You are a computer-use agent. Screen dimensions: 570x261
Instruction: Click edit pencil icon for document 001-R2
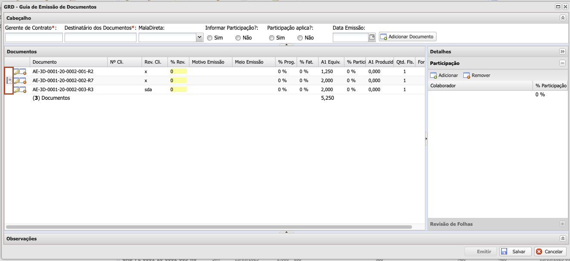click(16, 71)
